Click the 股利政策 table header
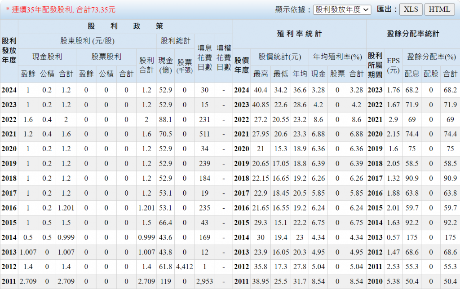The image size is (460, 289). (x=125, y=26)
